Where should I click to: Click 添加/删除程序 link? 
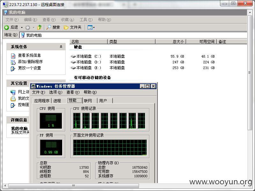coord(30,62)
